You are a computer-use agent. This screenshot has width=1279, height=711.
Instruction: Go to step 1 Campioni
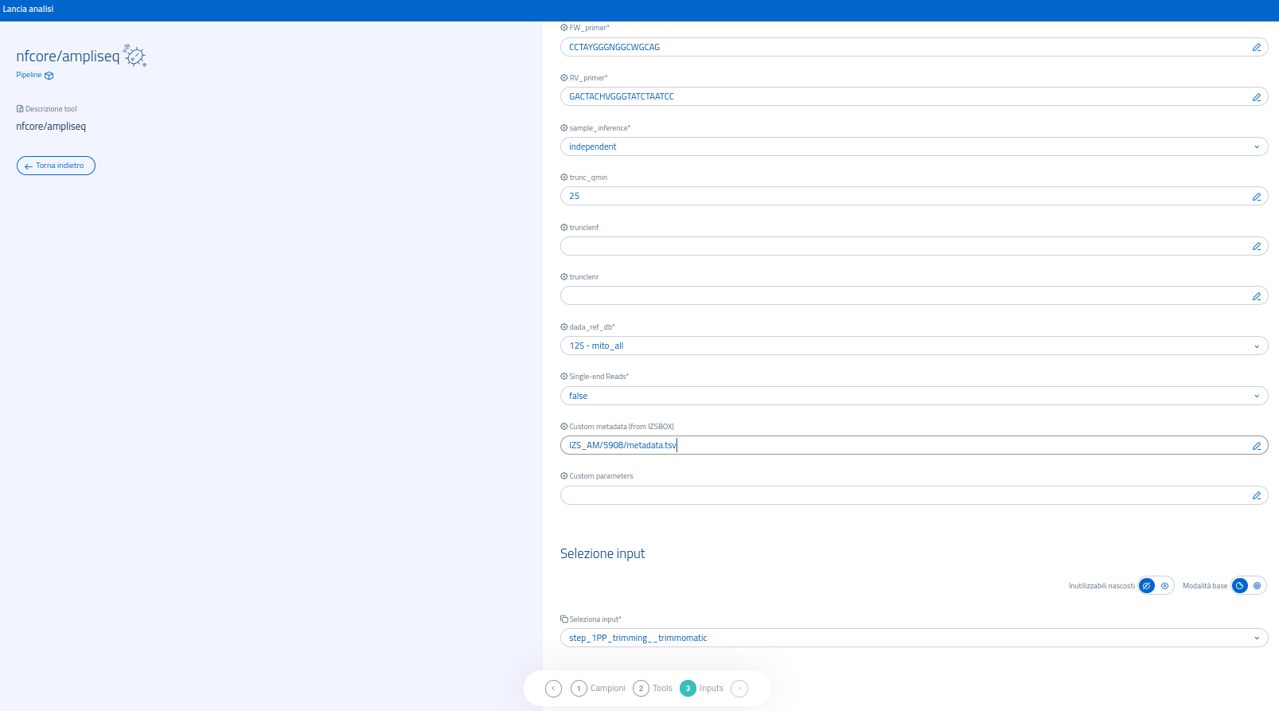(x=599, y=689)
